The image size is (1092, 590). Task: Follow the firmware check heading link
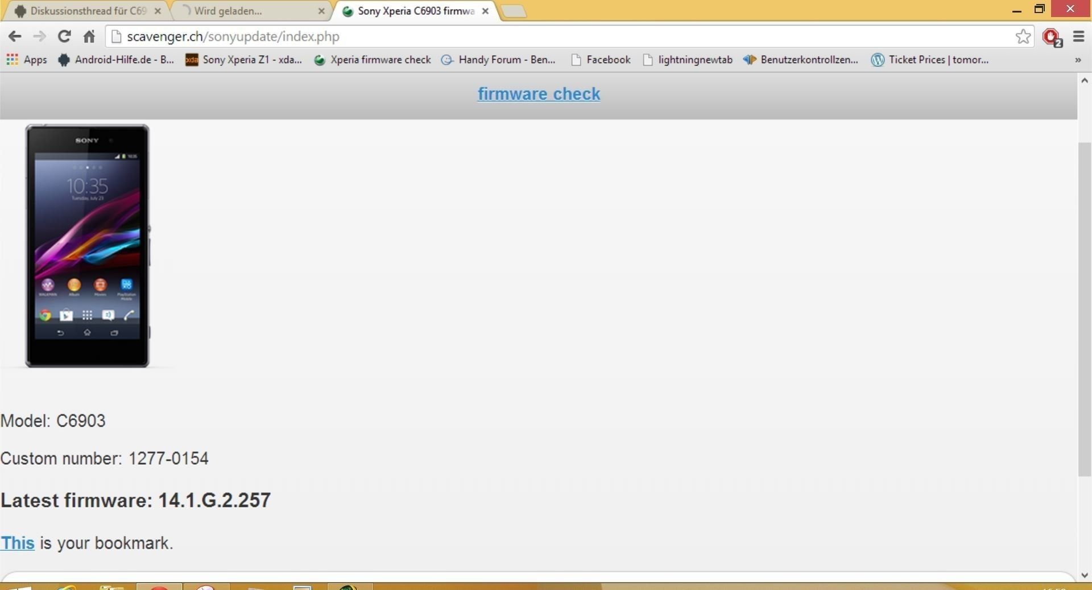point(539,94)
